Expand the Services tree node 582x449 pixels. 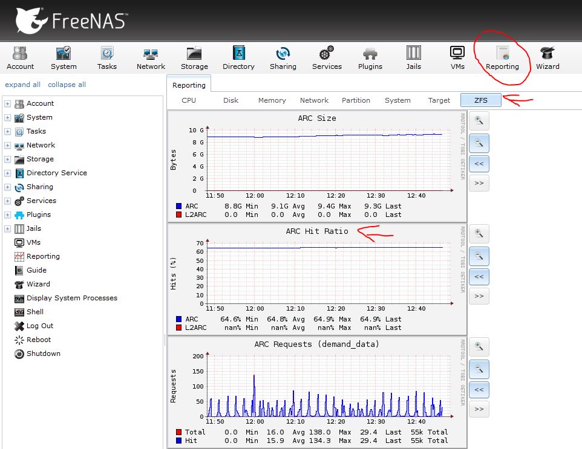click(8, 201)
